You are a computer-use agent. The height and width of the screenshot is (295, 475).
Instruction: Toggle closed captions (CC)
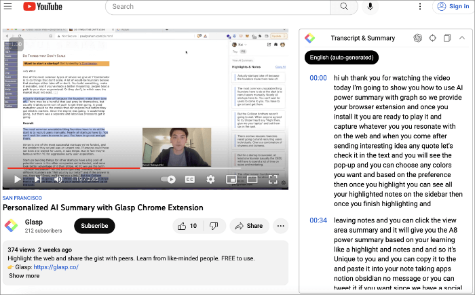click(189, 179)
